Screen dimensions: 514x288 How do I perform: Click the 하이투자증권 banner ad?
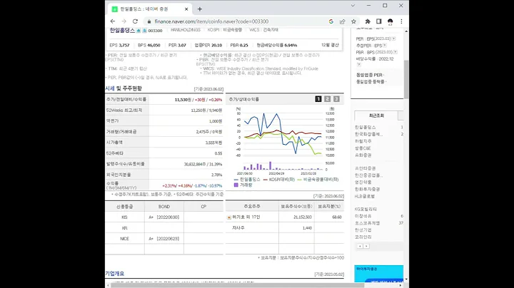378,274
